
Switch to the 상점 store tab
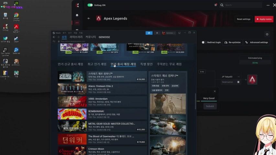64,37
